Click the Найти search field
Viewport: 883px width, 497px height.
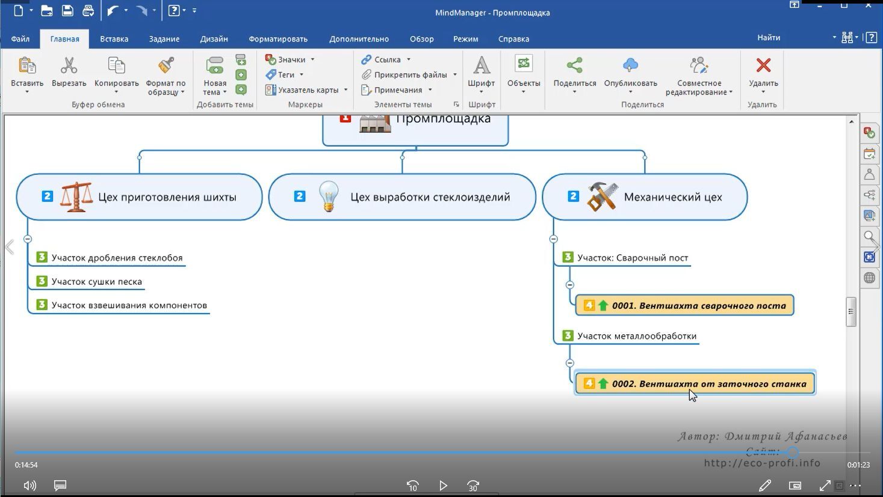tap(792, 37)
